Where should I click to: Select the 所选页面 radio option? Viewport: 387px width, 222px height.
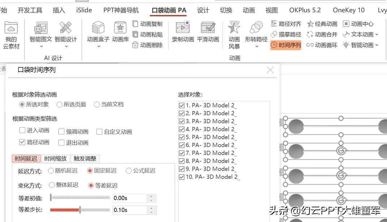pos(59,105)
